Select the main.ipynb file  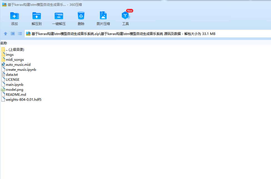click(12, 85)
